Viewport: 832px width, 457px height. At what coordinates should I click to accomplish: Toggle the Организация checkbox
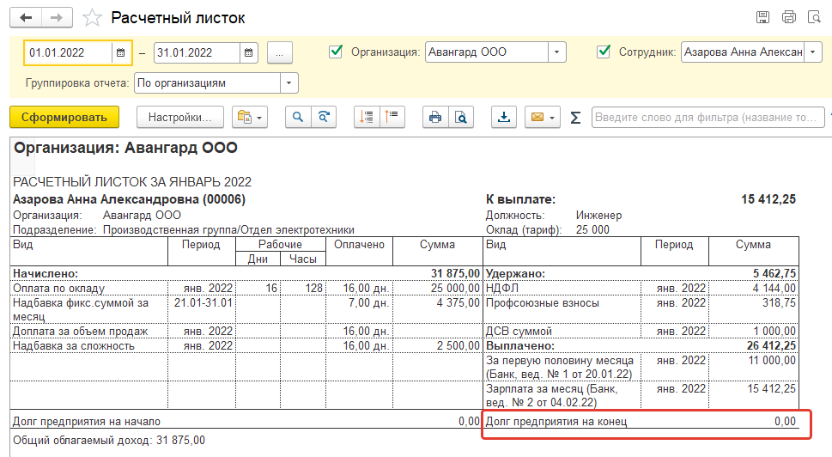337,52
